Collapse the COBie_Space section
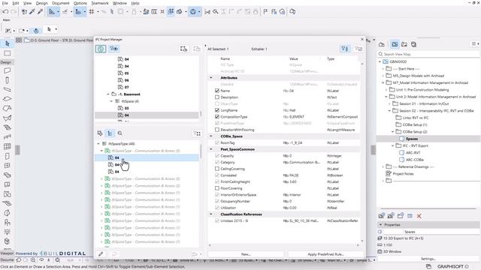This screenshot has width=481, height=270. click(211, 136)
